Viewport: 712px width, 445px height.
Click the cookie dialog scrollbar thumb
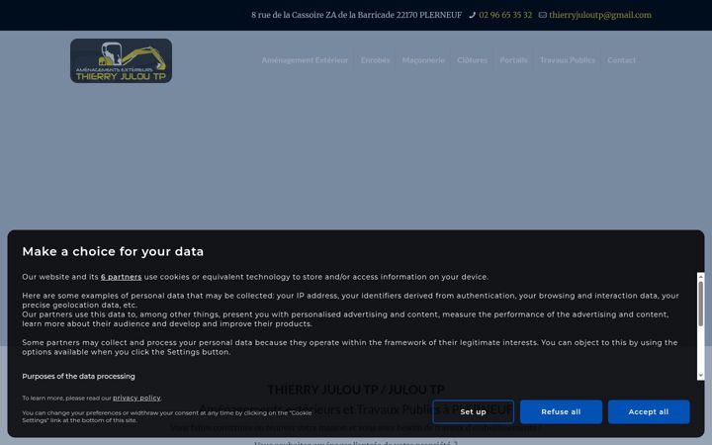coord(701,304)
